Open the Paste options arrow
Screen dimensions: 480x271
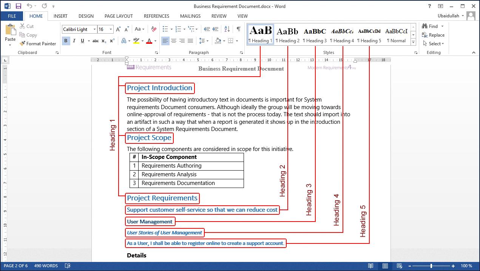pos(10,45)
